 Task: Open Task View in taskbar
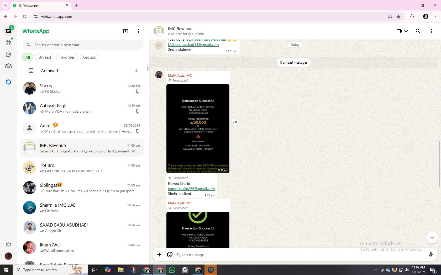(94, 270)
